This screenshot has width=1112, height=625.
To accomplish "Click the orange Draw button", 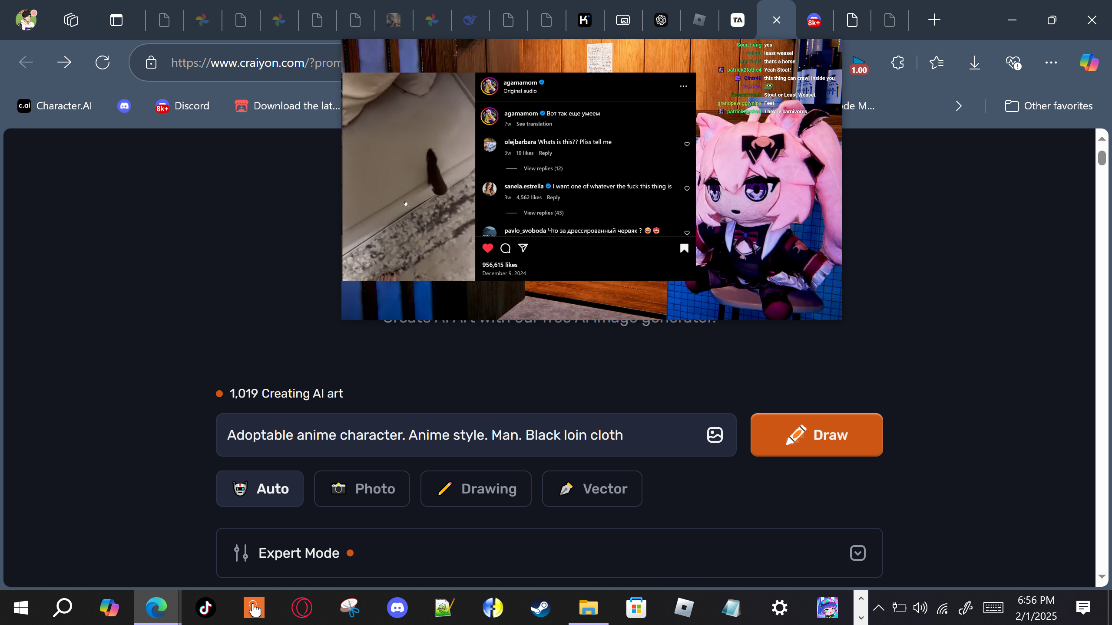I will tap(816, 435).
